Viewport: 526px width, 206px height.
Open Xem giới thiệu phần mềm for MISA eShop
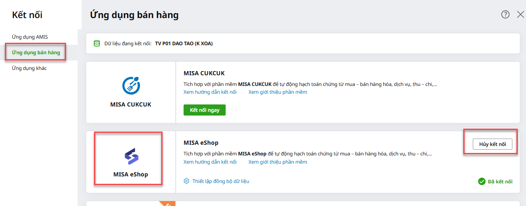click(278, 162)
